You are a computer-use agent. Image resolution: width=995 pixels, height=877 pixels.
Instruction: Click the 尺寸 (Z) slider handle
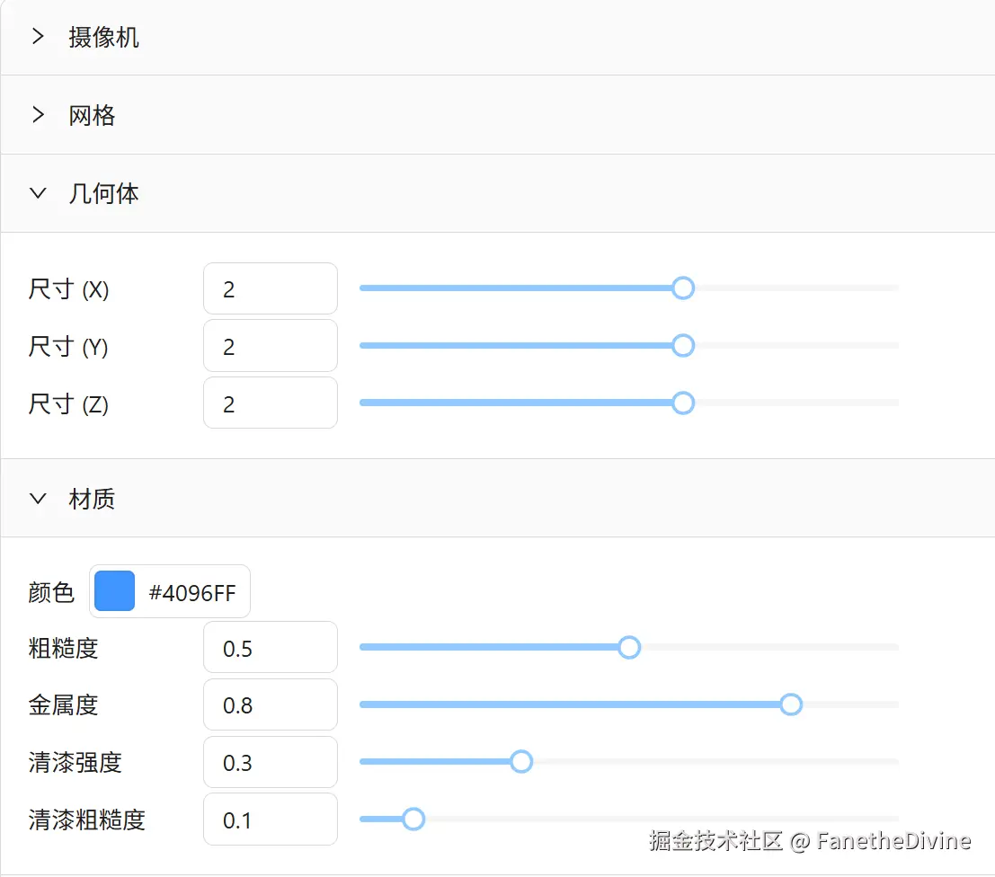click(x=683, y=403)
